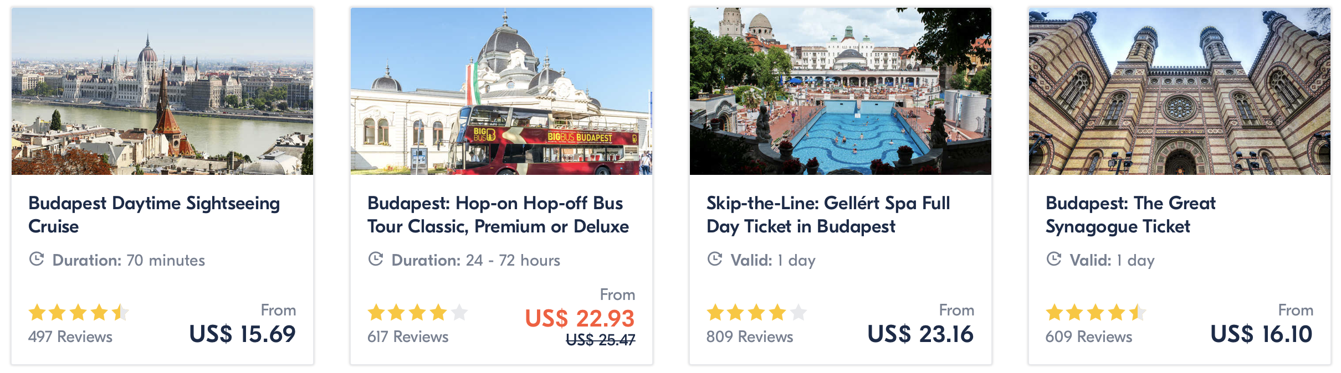Screen dimensions: 1341x373
Task: Click the 809 Reviews text
Action: click(750, 336)
